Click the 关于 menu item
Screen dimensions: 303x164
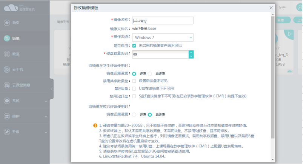pos(282,8)
